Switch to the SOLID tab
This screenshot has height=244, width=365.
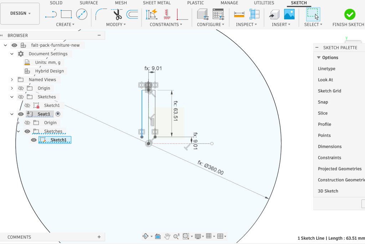pos(56,3)
